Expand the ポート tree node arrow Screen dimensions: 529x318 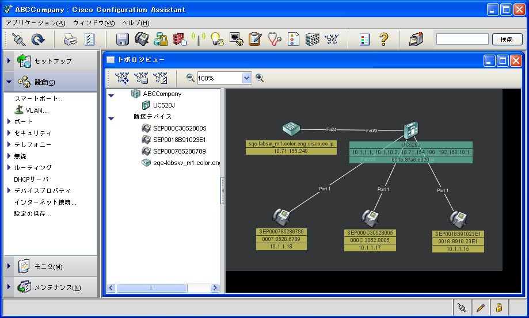9,121
